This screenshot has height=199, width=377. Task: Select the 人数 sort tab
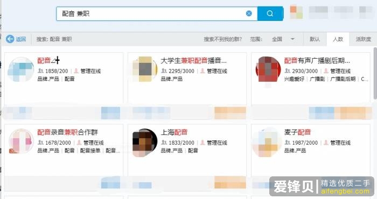338,39
